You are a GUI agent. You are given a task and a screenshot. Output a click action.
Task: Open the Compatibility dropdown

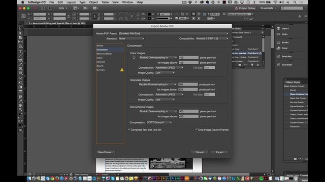click(x=212, y=38)
